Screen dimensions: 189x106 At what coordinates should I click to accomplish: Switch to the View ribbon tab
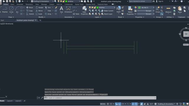pyautogui.click(x=37, y=4)
